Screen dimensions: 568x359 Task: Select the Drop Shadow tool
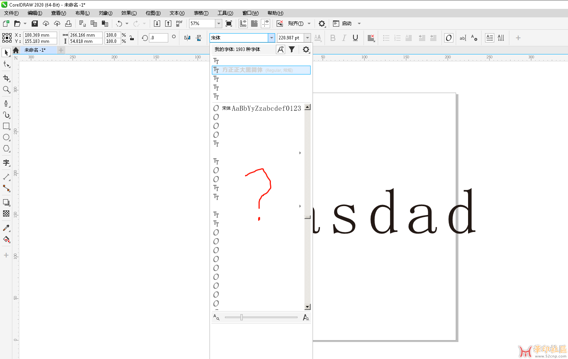click(6, 202)
